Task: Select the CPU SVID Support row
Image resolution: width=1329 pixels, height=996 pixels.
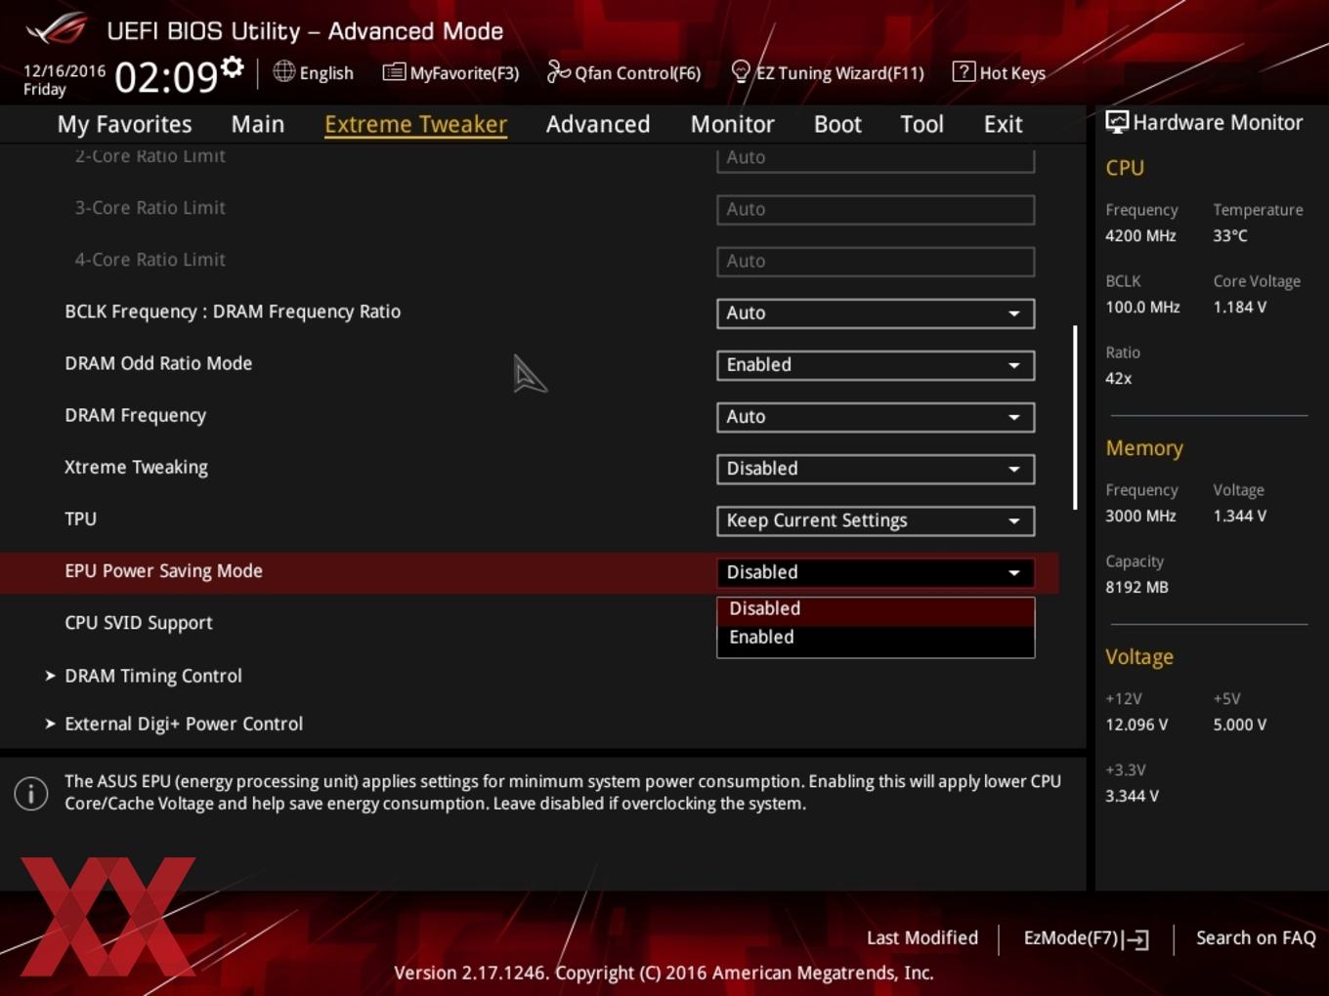Action: point(529,623)
